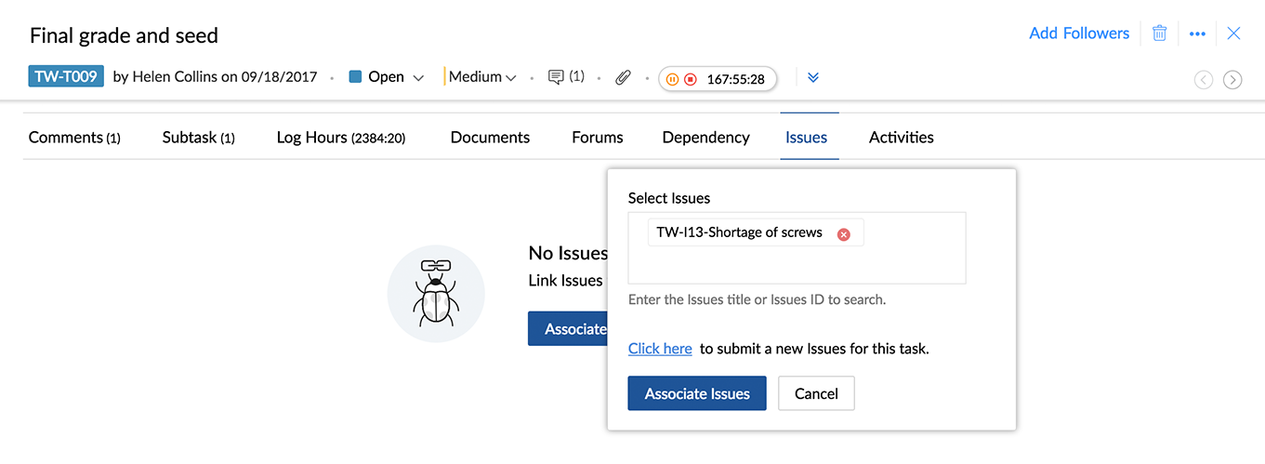Go to previous task arrow

pos(1204,80)
